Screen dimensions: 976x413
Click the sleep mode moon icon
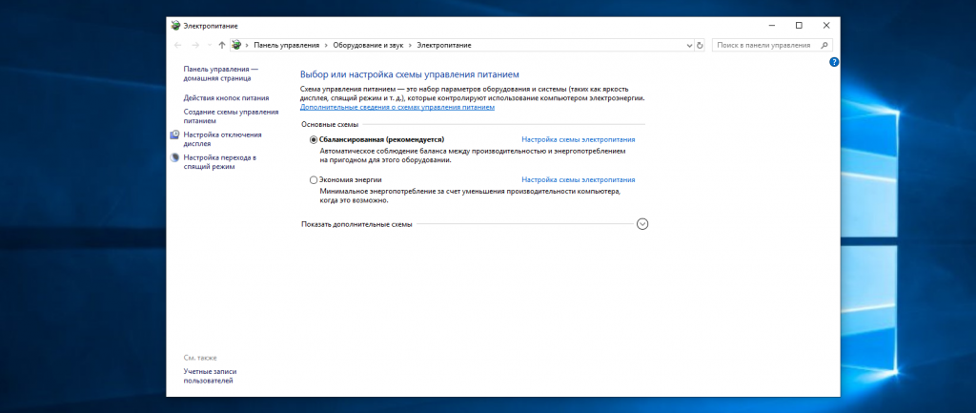(175, 157)
